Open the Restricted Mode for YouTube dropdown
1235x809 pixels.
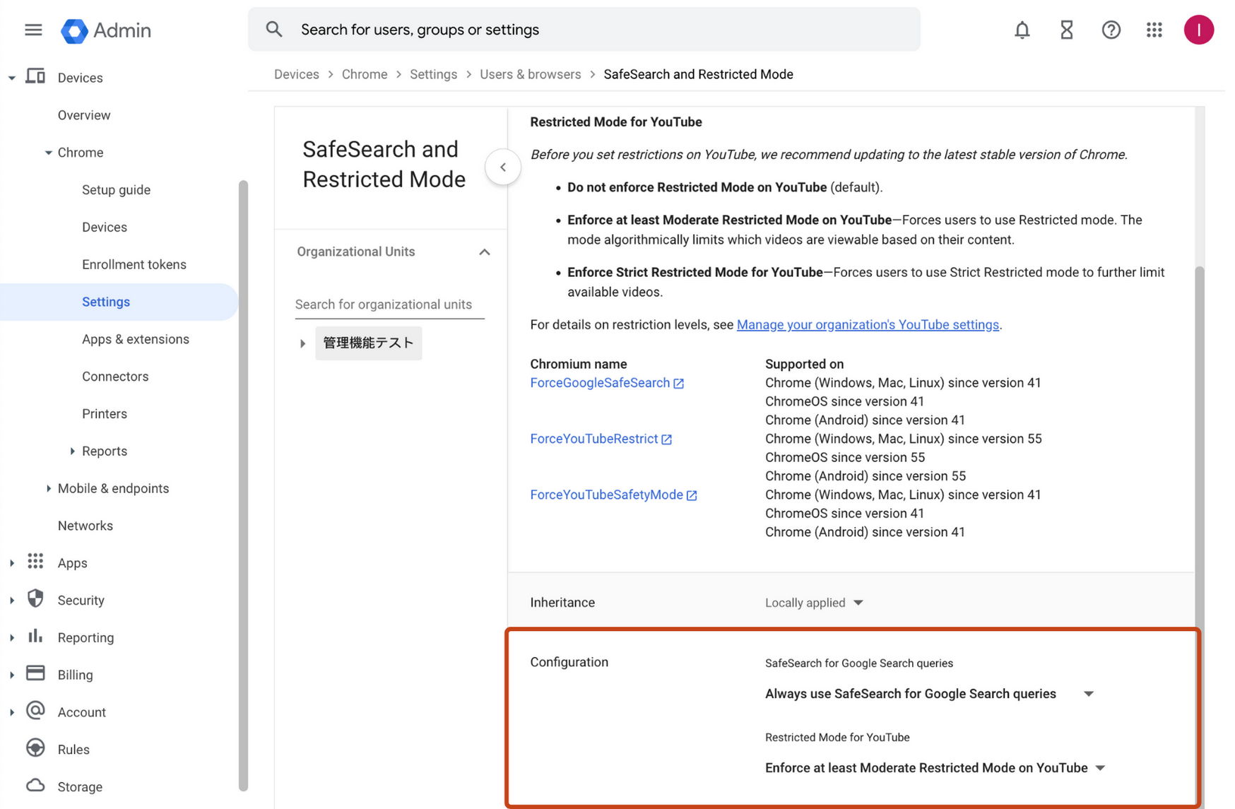coord(935,768)
